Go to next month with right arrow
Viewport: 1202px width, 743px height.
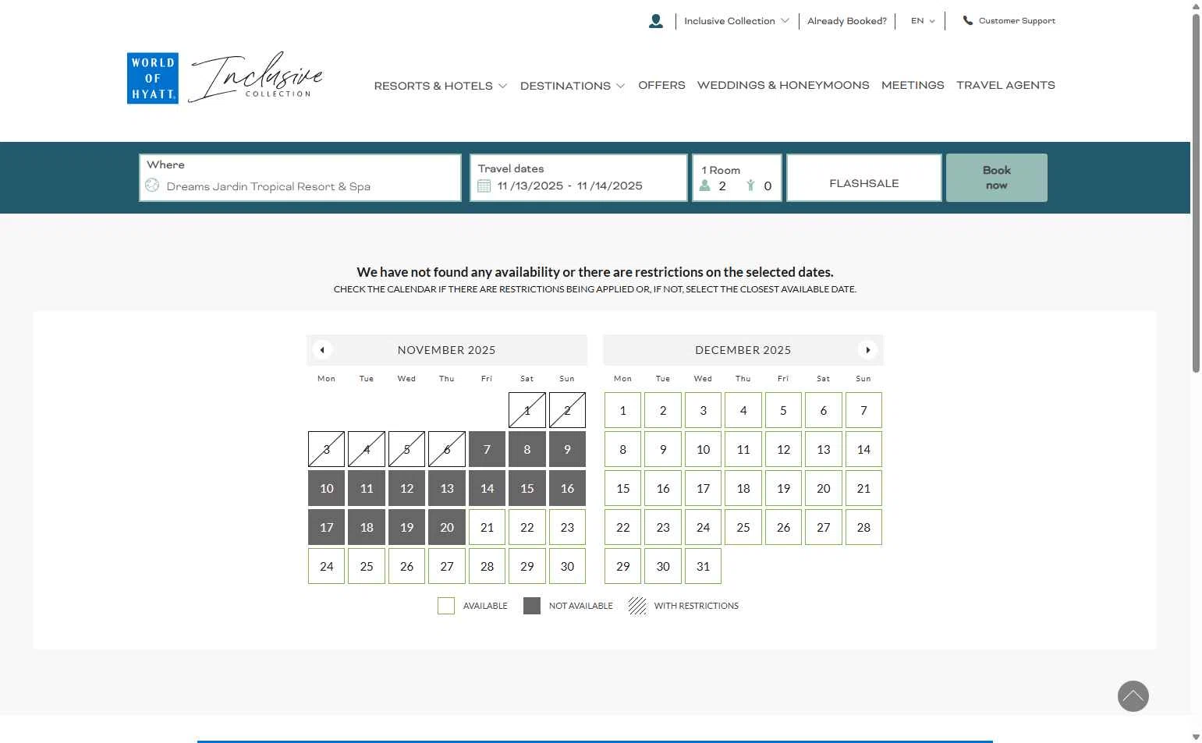tap(867, 350)
